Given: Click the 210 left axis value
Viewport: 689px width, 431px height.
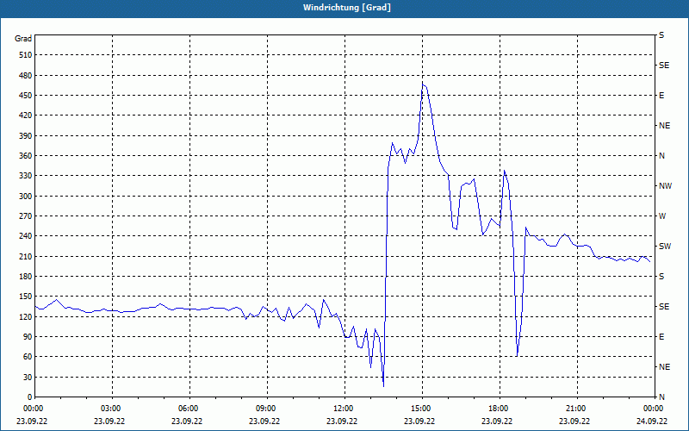Looking at the screenshot, I should coord(26,256).
